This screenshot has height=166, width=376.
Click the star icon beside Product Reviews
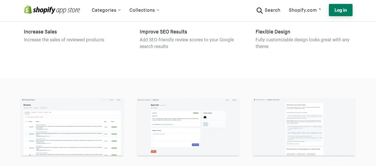click(x=23, y=100)
